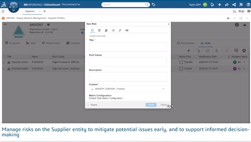Open the gear settings in risks toolbar
251x142 pixels.
coord(244,51)
